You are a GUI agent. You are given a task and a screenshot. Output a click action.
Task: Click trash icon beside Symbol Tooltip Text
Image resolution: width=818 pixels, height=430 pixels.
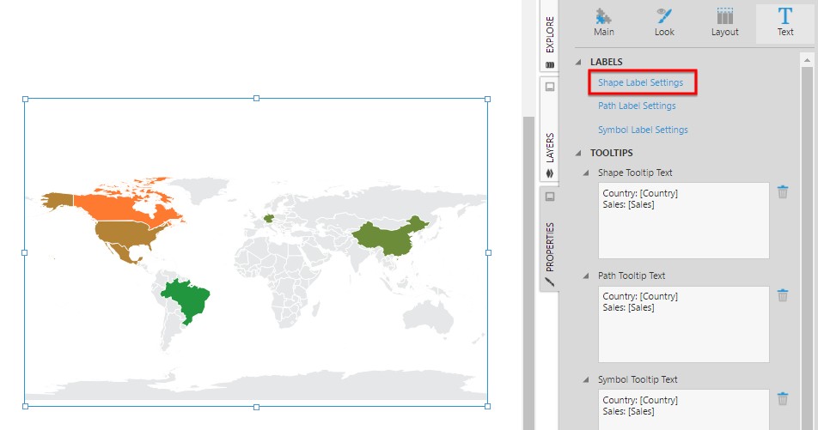[x=782, y=398]
